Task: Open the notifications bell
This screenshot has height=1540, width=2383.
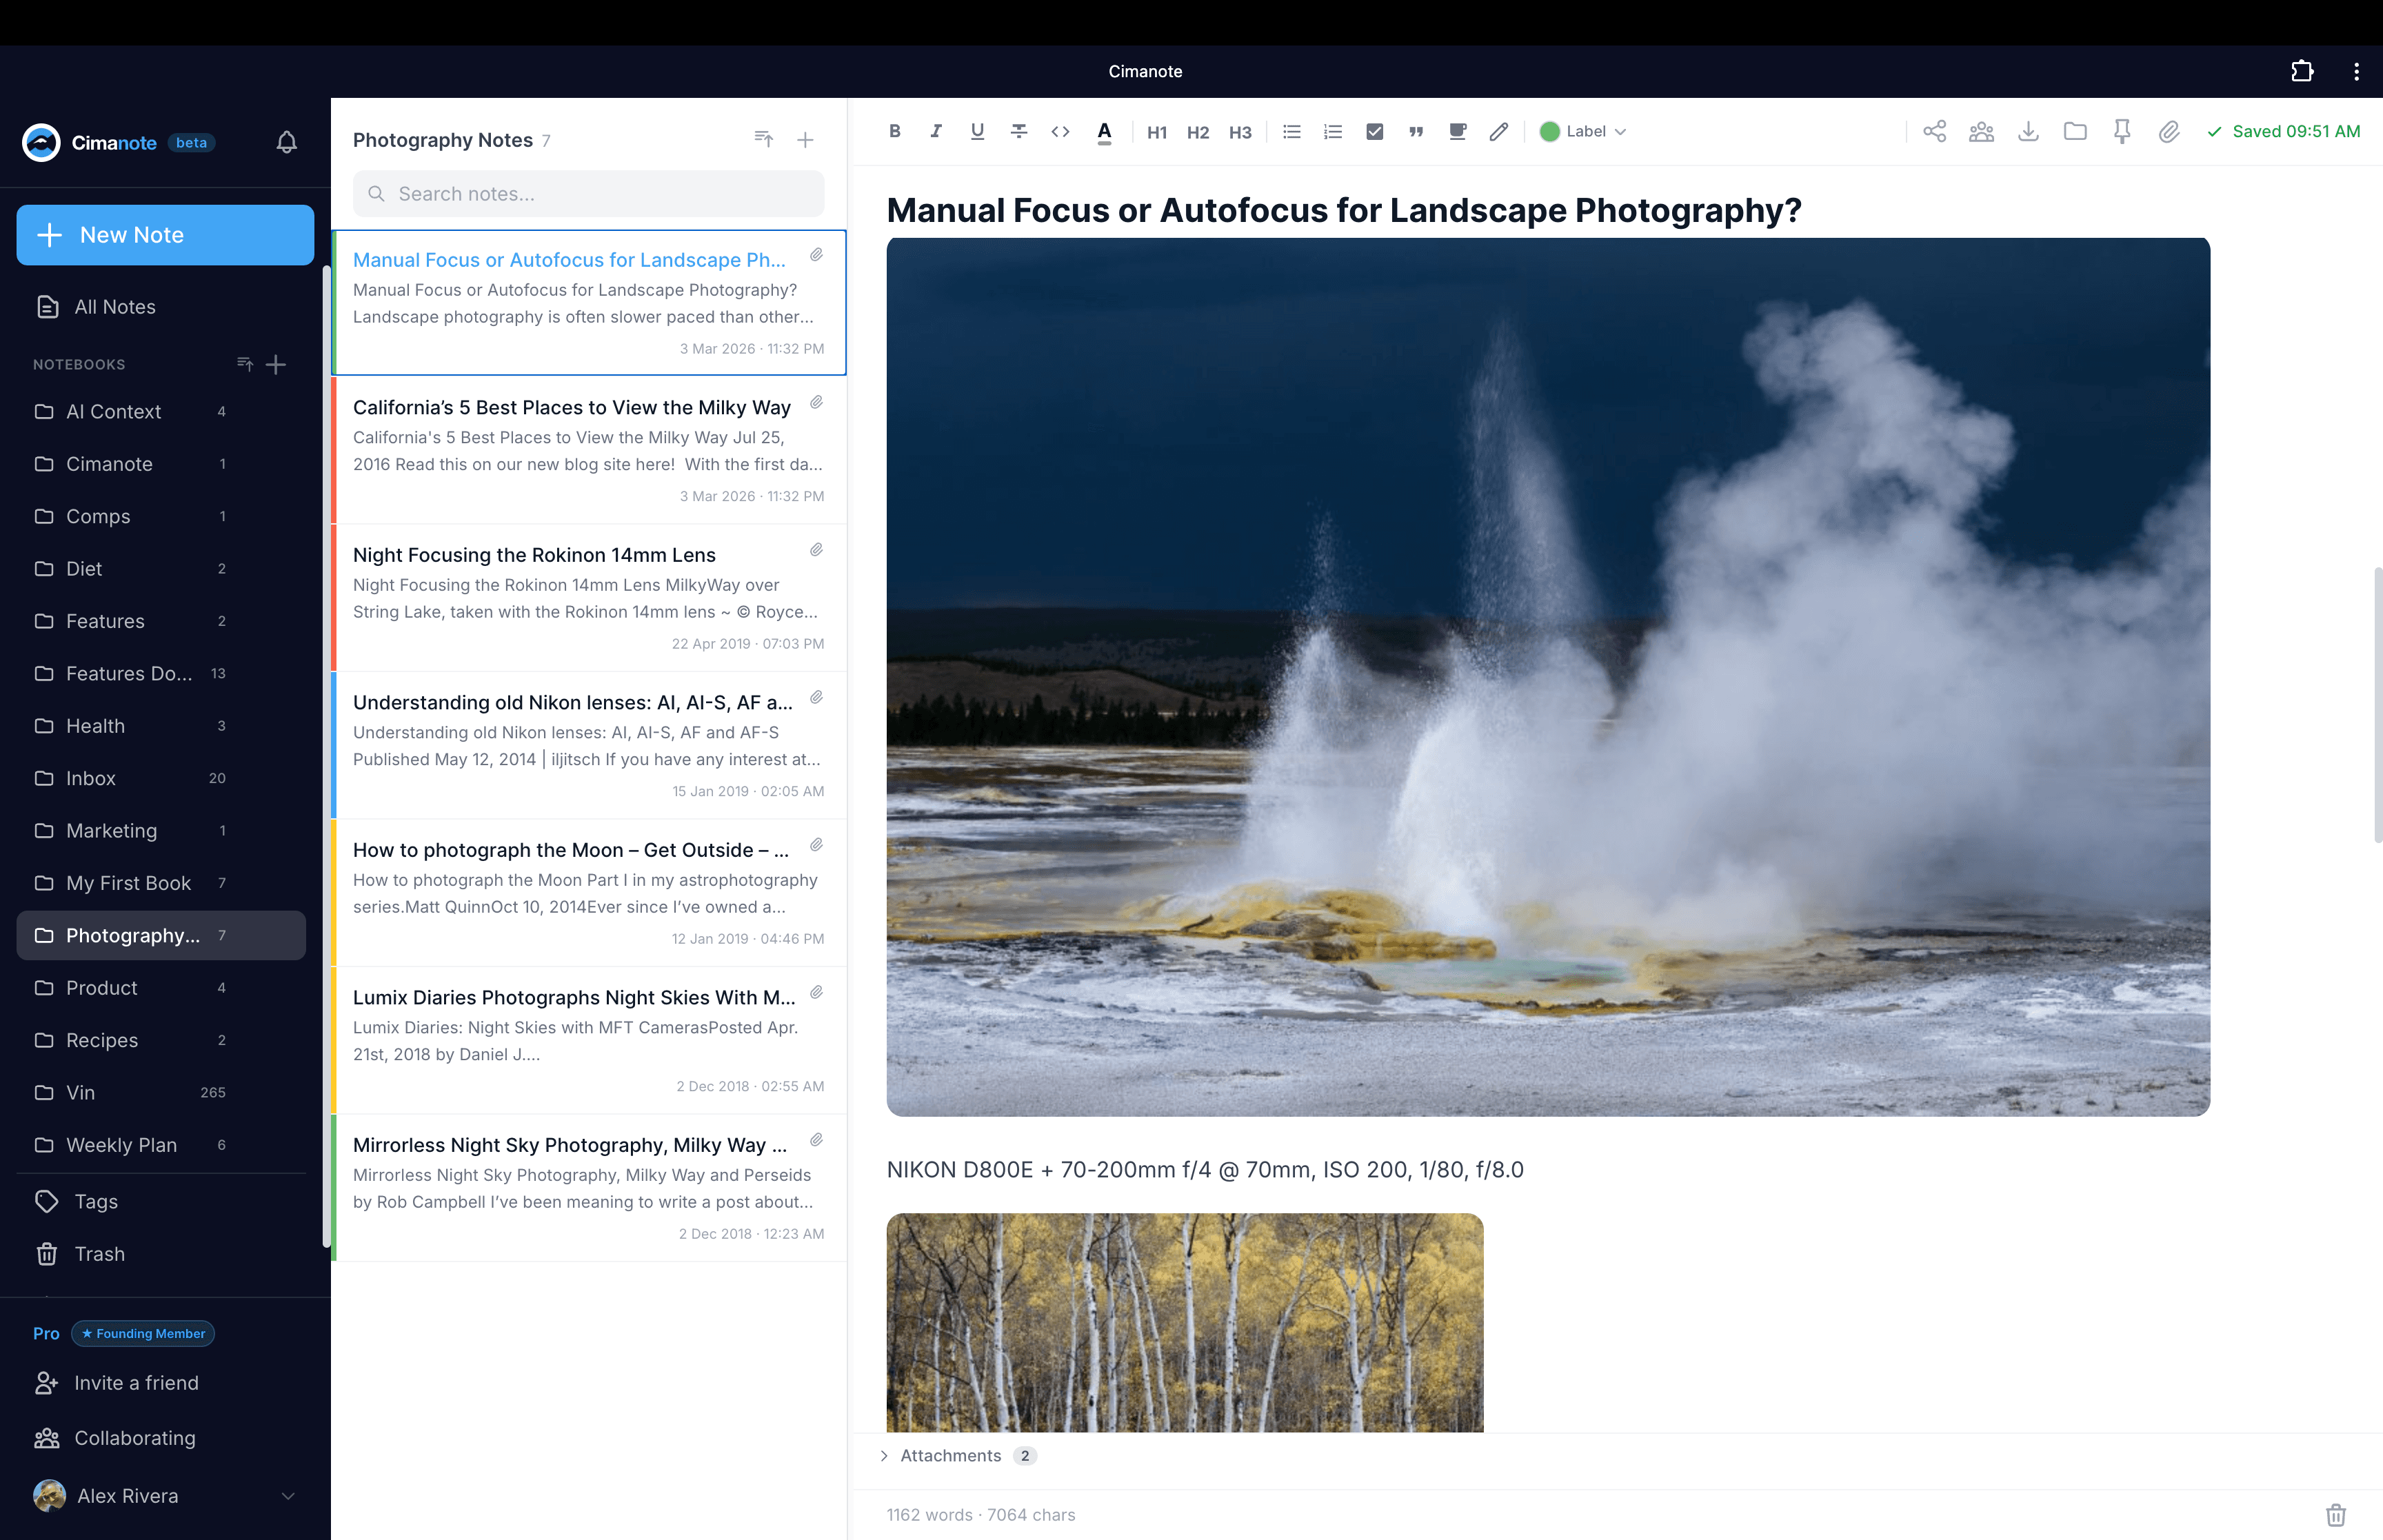Action: (286, 142)
